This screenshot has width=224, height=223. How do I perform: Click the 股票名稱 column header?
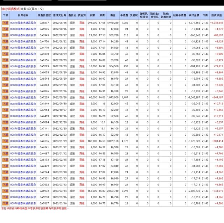23,15
